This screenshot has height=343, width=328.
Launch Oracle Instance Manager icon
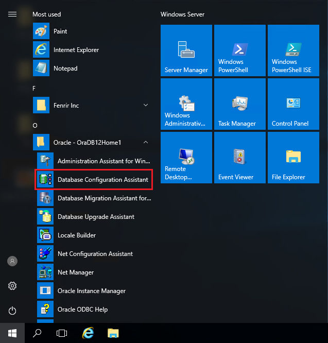45,290
